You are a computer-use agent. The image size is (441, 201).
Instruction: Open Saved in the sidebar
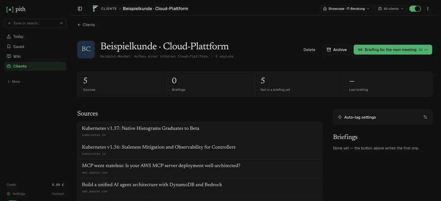click(x=35, y=47)
